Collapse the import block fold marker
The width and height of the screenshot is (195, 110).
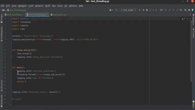tap(11, 19)
